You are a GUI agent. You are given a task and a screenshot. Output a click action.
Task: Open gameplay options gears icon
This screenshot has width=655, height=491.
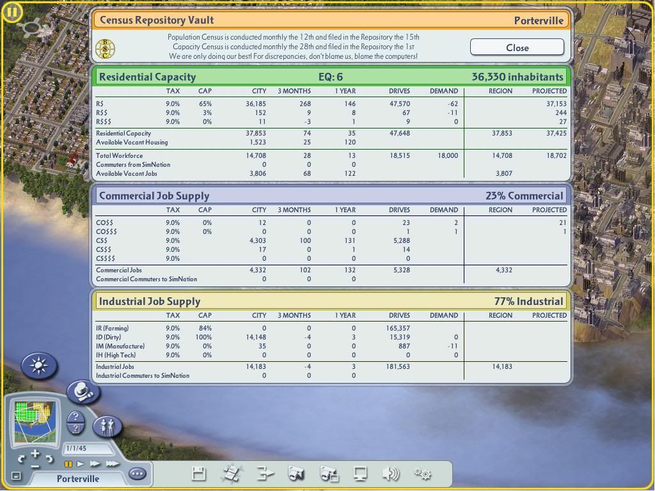(x=423, y=474)
